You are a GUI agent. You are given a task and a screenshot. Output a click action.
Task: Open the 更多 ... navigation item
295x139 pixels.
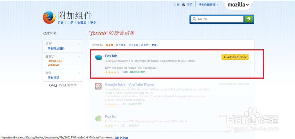click(x=95, y=23)
